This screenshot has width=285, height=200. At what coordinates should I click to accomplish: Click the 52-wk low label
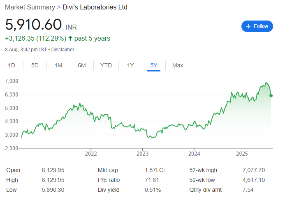[202, 180]
